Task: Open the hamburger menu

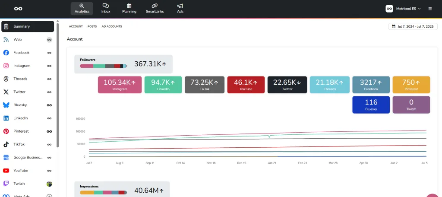Action: point(430,9)
